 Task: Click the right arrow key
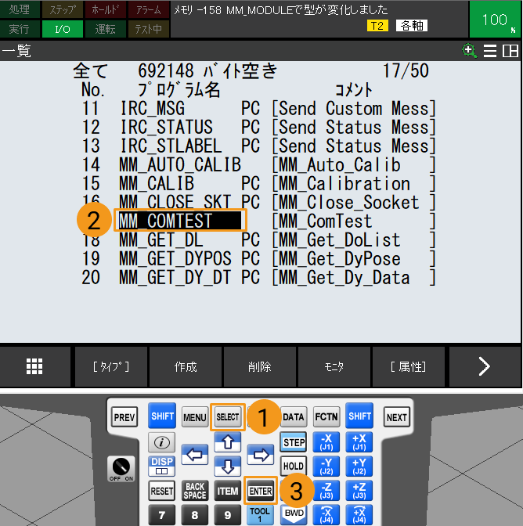point(261,455)
